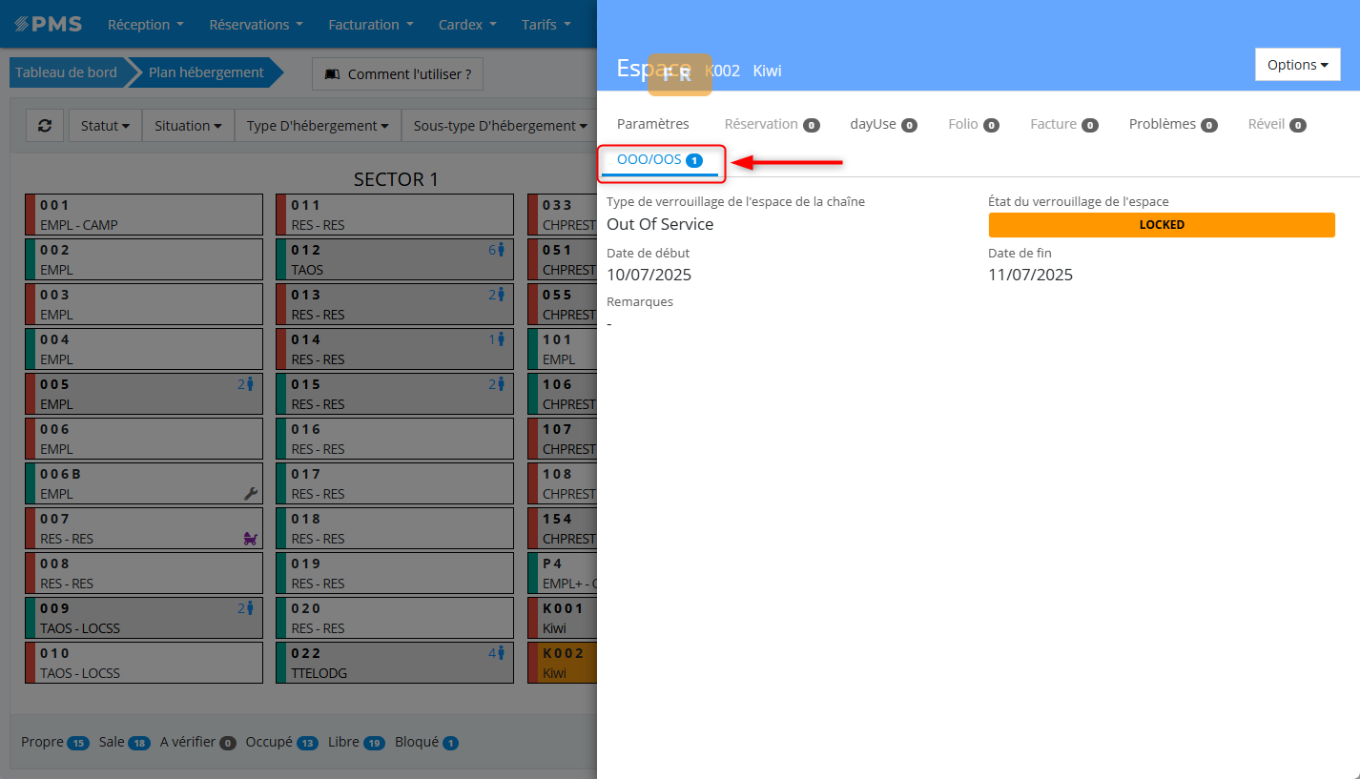Switch to the Paramètres tab
The height and width of the screenshot is (779, 1360).
652,124
